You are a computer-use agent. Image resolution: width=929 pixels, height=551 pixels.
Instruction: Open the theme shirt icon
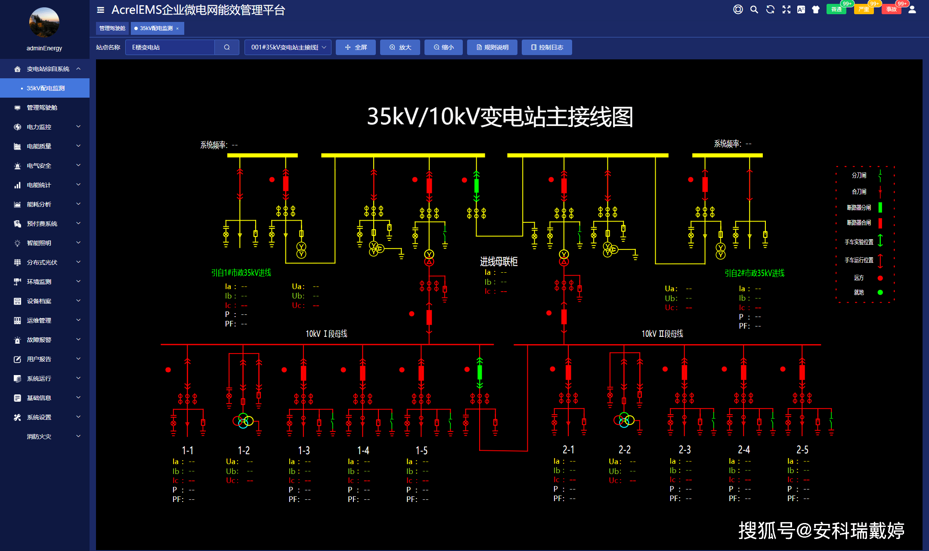(x=816, y=9)
